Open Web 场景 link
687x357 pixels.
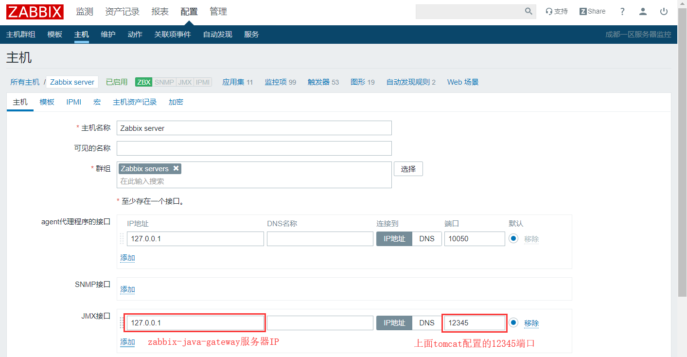click(463, 82)
